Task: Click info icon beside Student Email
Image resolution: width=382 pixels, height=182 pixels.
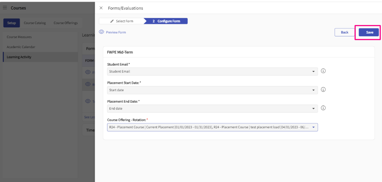Action: coord(323,71)
